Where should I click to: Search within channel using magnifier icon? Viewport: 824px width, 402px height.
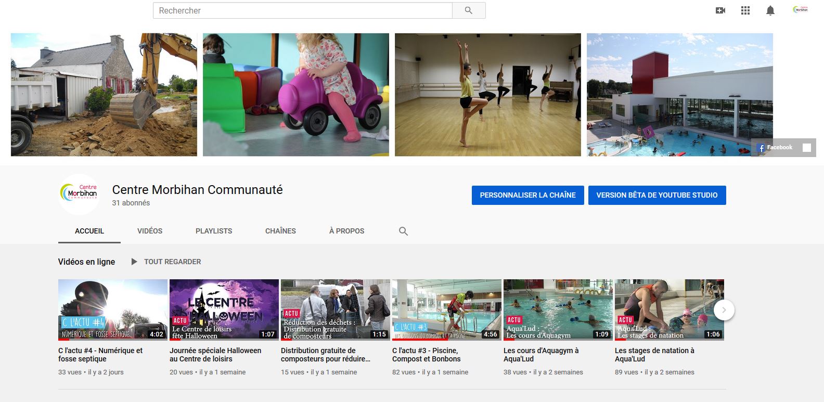pos(403,231)
